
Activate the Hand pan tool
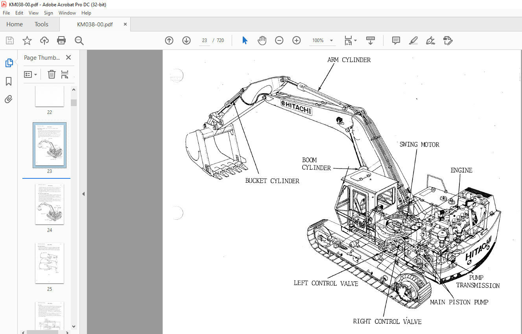point(262,40)
